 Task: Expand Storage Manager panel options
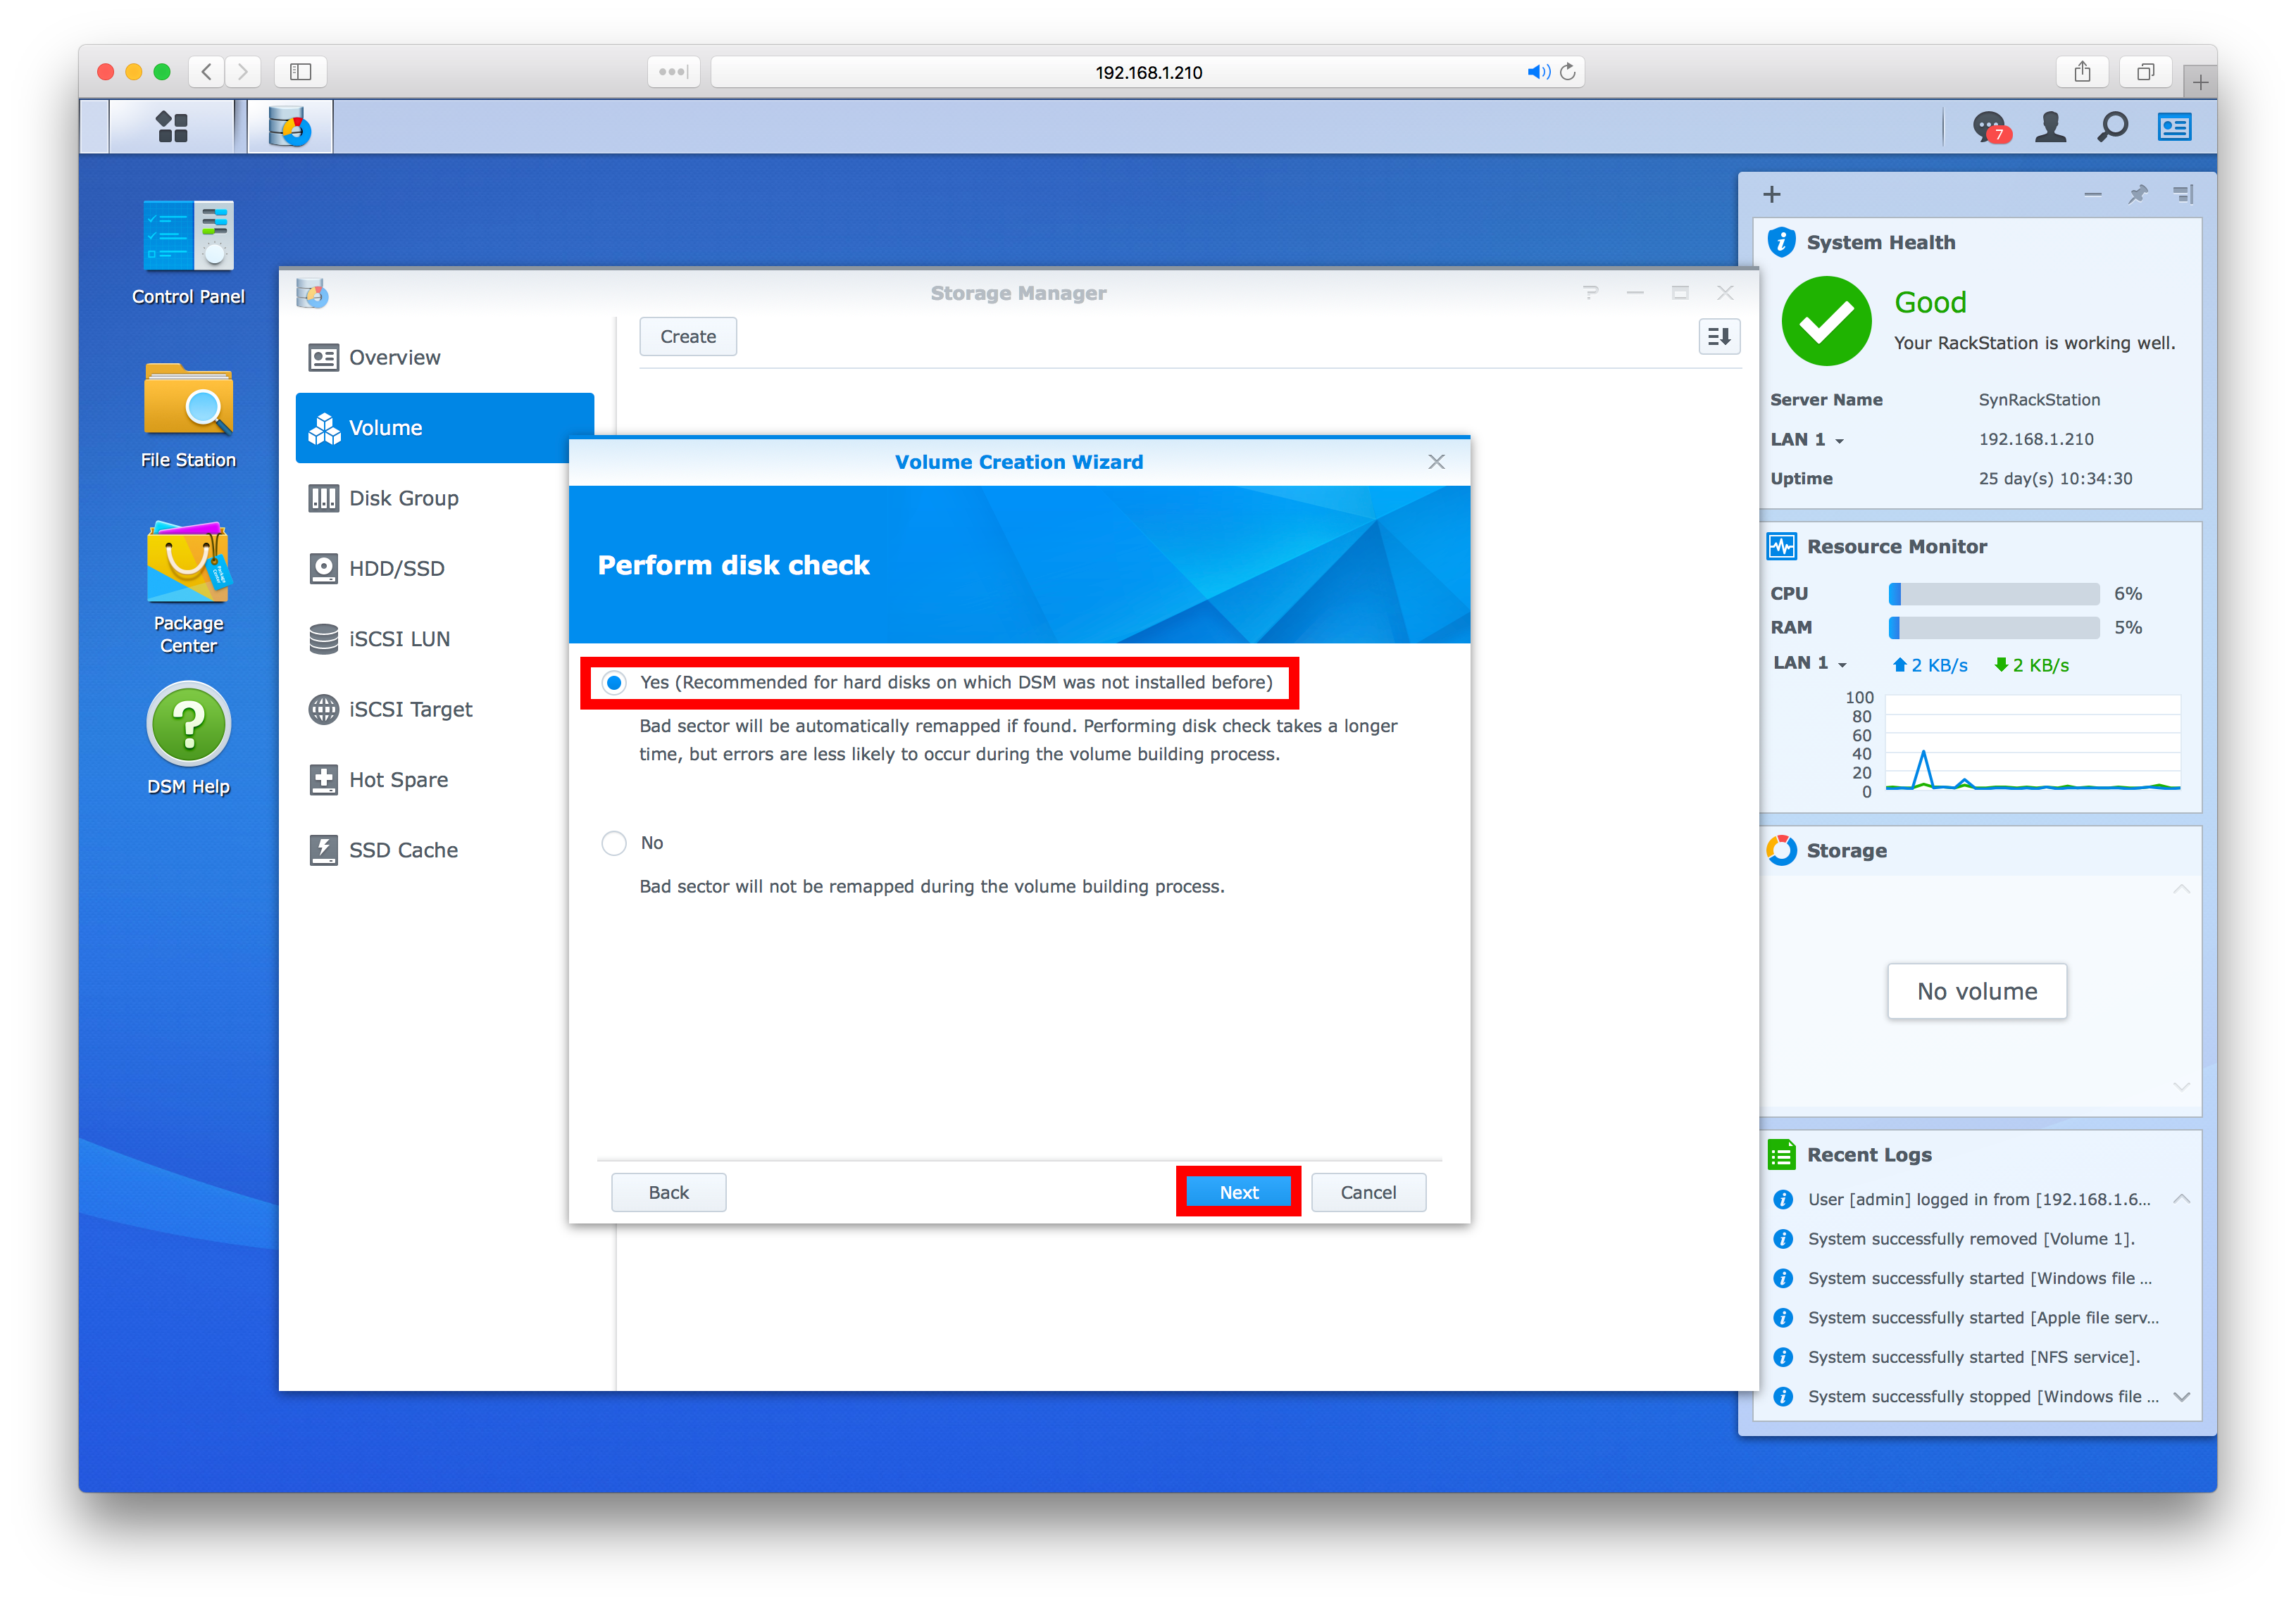[x=1718, y=335]
